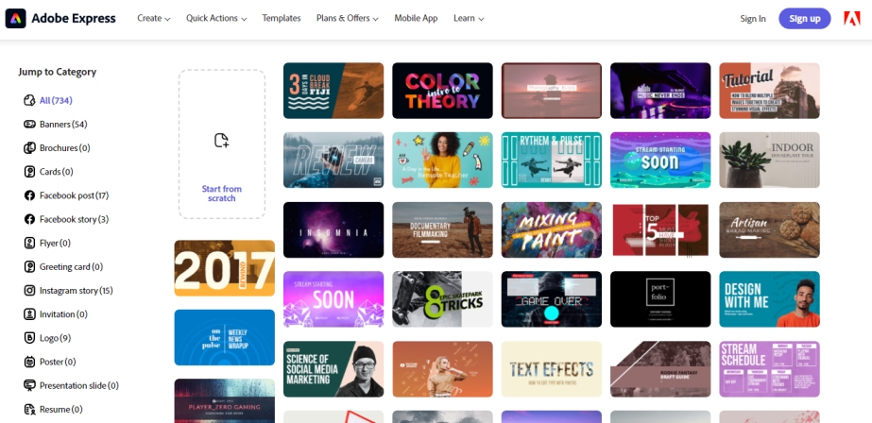Click the Logo category icon

pos(29,338)
